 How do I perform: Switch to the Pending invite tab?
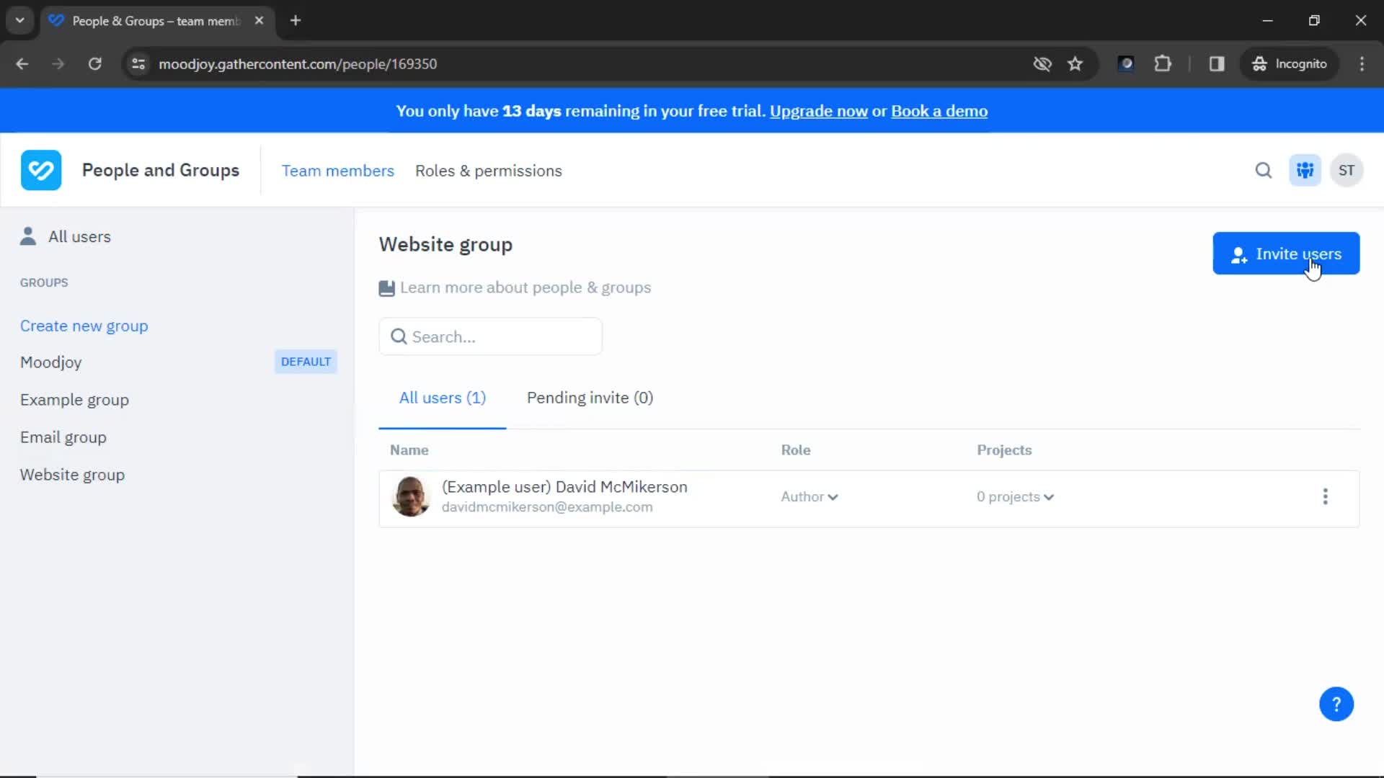590,397
